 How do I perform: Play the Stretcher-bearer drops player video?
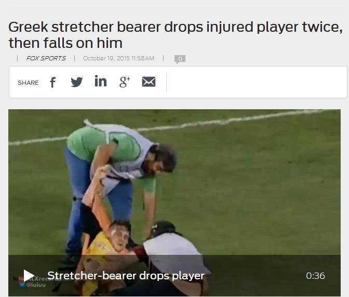pos(29,276)
